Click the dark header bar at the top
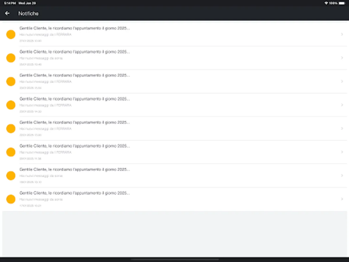The width and height of the screenshot is (349, 262). [174, 13]
